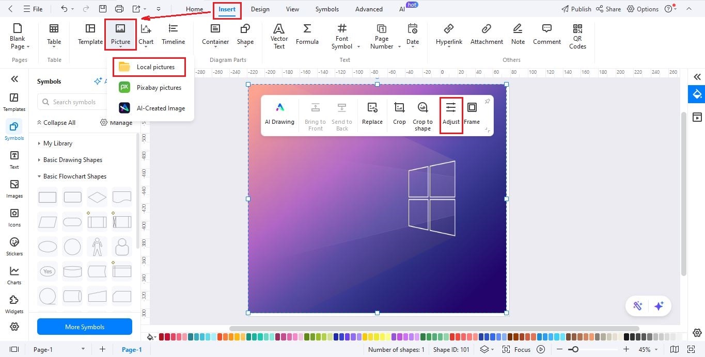Screen dimensions: 705x357
Task: Apply a Frame to the picture
Action: (x=472, y=114)
